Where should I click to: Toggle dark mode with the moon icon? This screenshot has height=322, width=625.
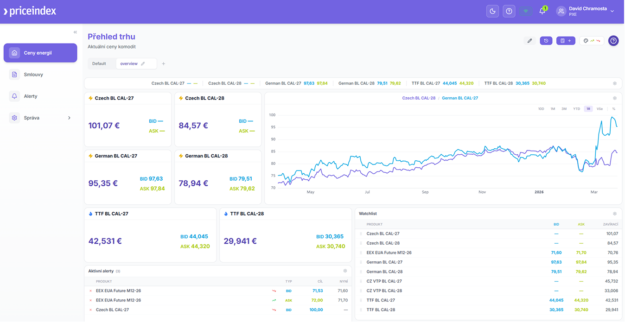[x=492, y=11]
